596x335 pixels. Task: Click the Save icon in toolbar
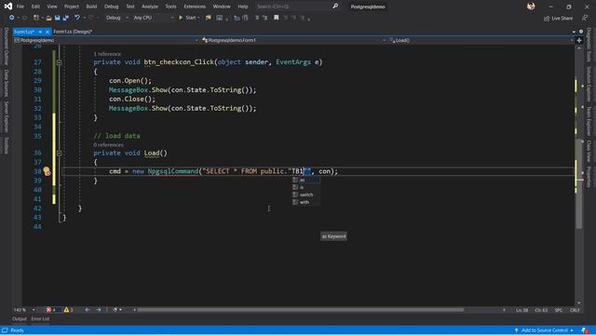[58, 18]
